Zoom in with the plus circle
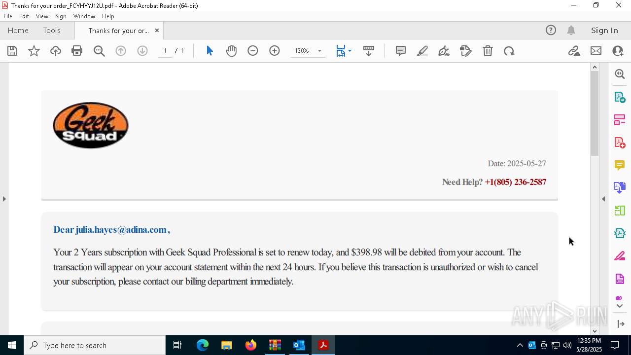The width and height of the screenshot is (631, 355). (275, 51)
